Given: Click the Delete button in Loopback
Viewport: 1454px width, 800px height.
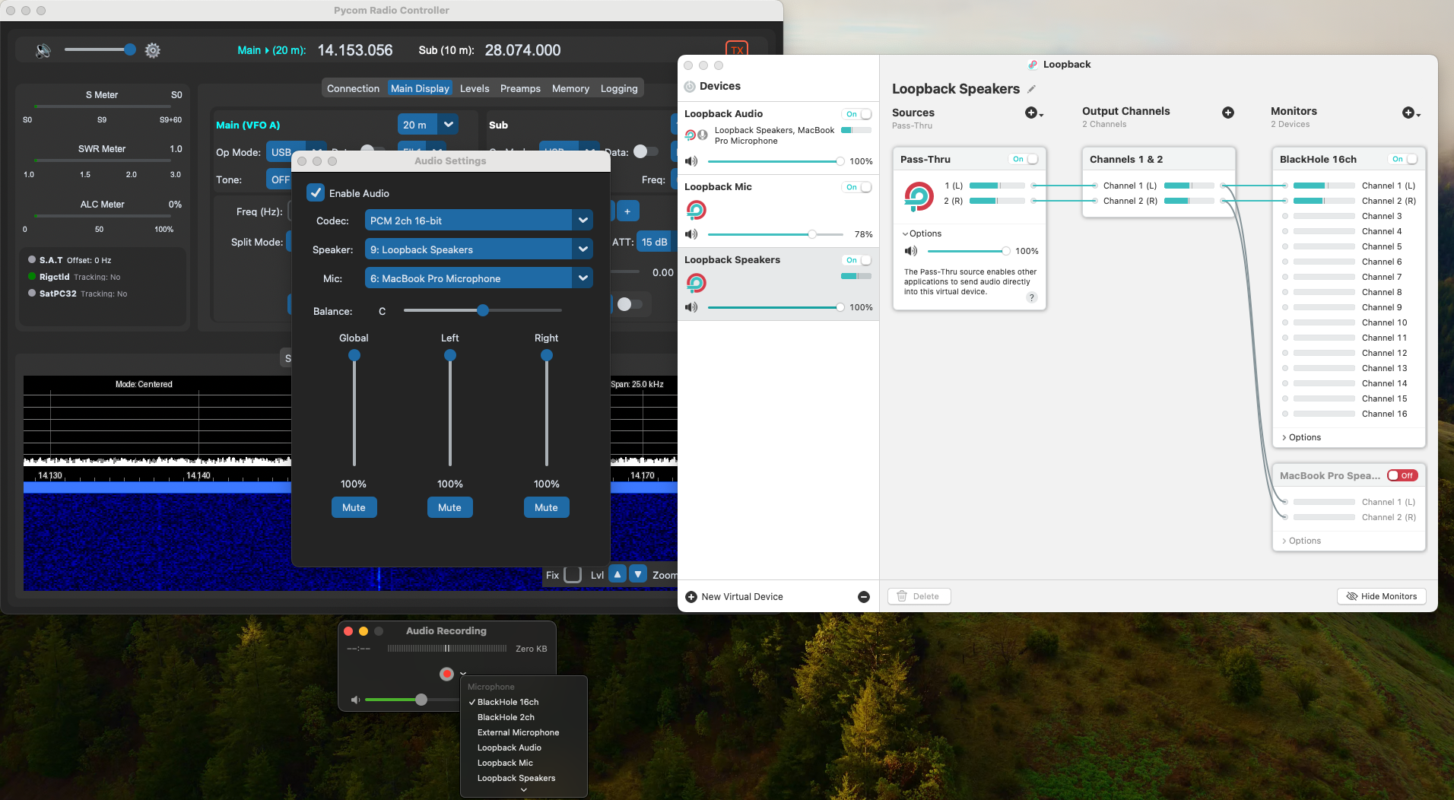Looking at the screenshot, I should click(x=919, y=596).
